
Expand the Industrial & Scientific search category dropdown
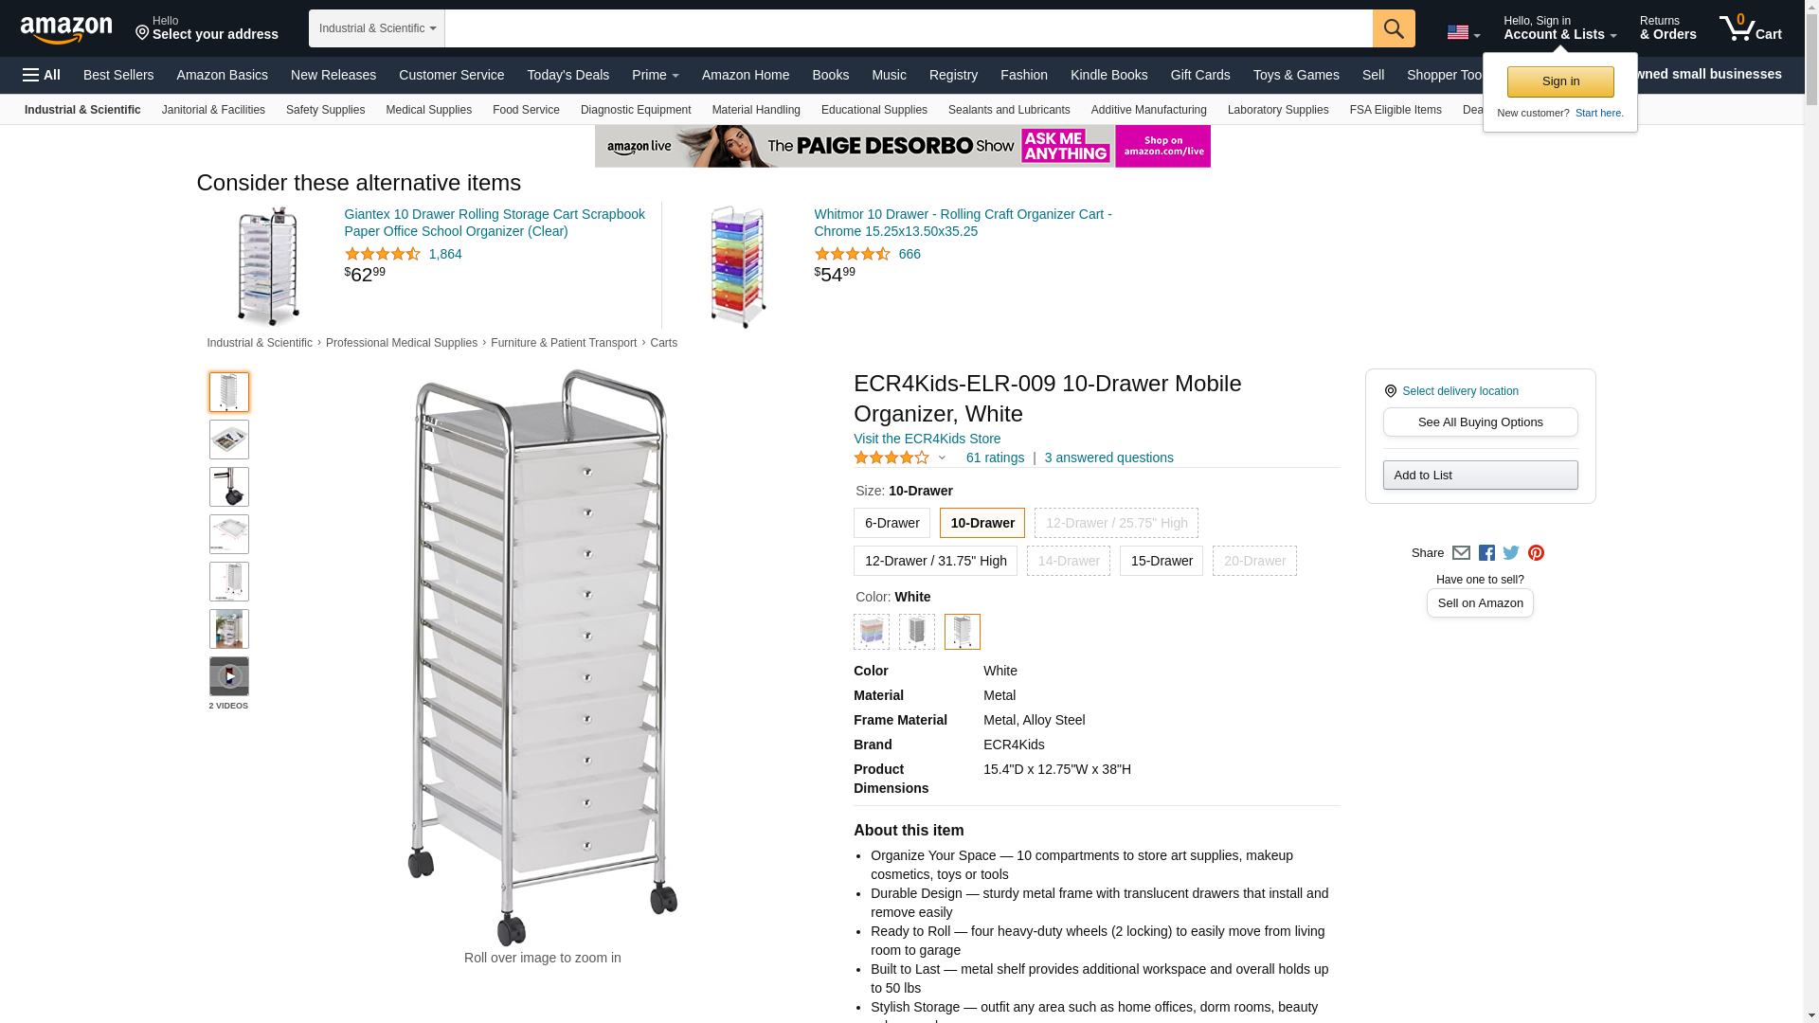pyautogui.click(x=377, y=28)
